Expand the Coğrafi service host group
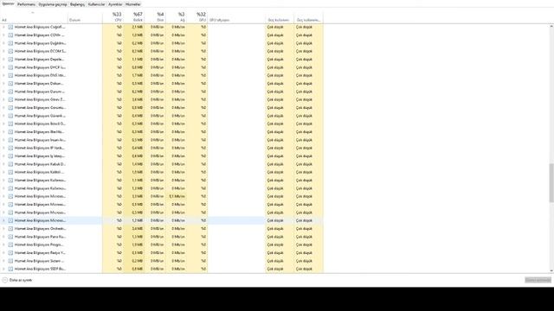This screenshot has width=554, height=311. pos(3,27)
